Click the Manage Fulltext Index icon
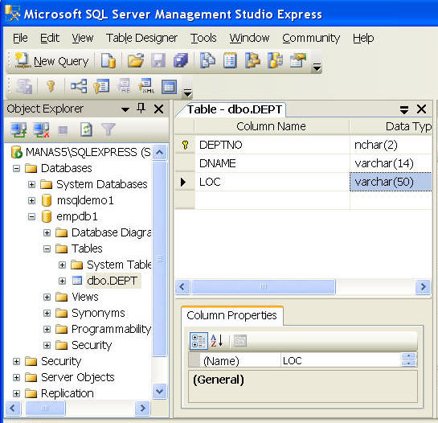Image resolution: width=438 pixels, height=423 pixels. coord(124,86)
